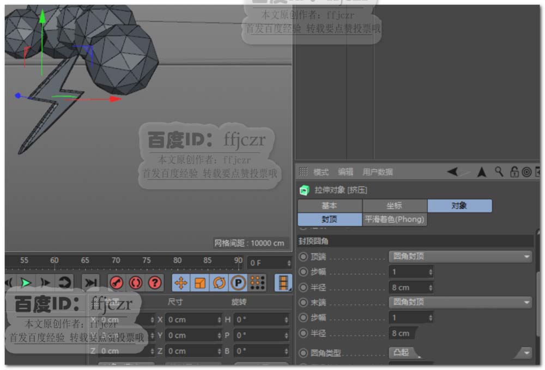The image size is (545, 370).
Task: Click the attribute manager dotted grip icon
Action: click(304, 172)
